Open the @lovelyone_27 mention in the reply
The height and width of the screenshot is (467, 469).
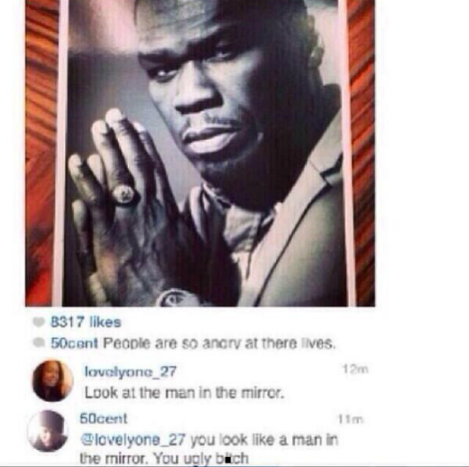[133, 440]
